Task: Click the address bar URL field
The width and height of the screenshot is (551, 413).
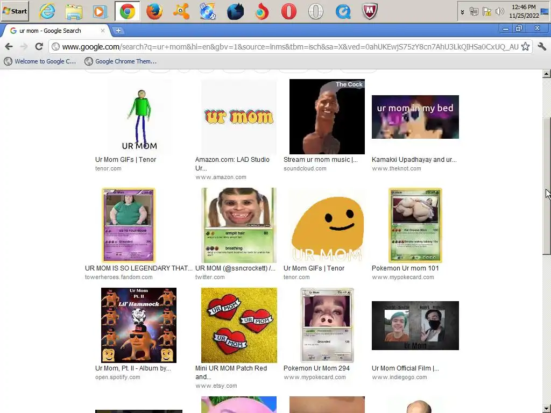Action: [290, 46]
